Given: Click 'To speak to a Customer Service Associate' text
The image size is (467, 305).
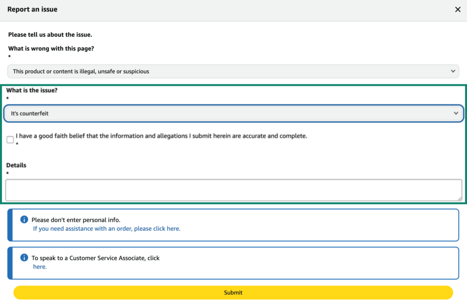Looking at the screenshot, I should coord(95,258).
